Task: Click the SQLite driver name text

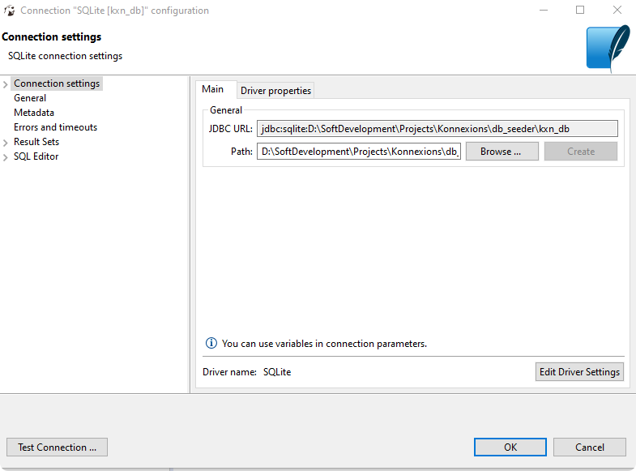Action: point(277,372)
